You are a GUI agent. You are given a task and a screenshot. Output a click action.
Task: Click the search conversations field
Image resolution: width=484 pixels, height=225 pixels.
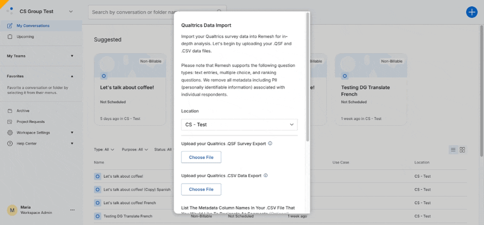[x=157, y=12]
